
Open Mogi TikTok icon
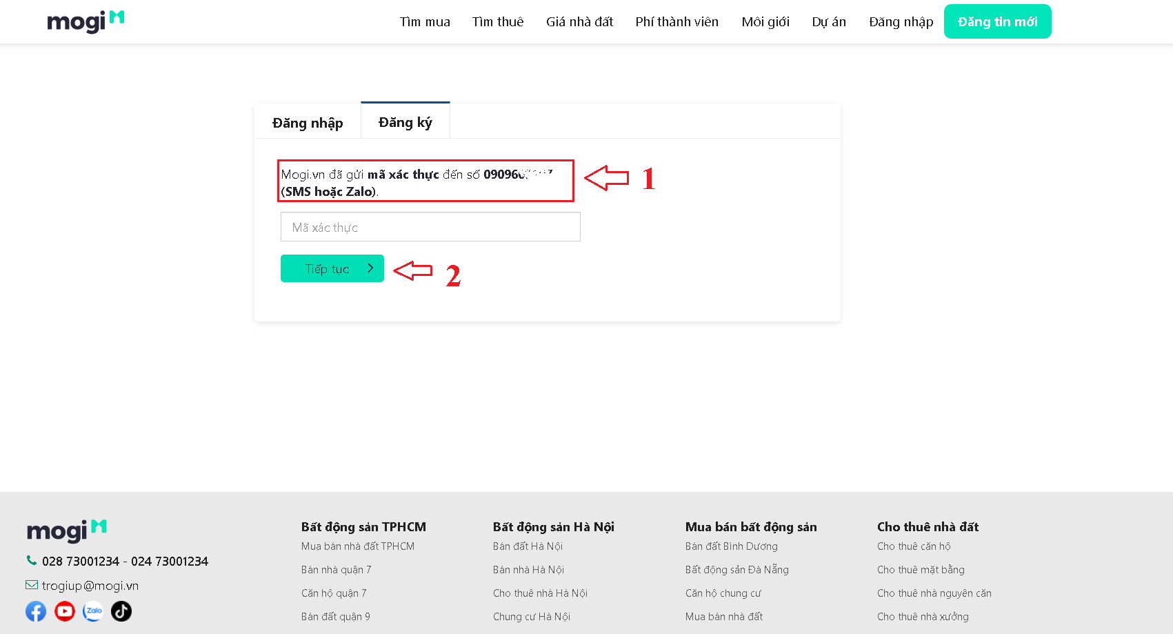click(x=121, y=611)
